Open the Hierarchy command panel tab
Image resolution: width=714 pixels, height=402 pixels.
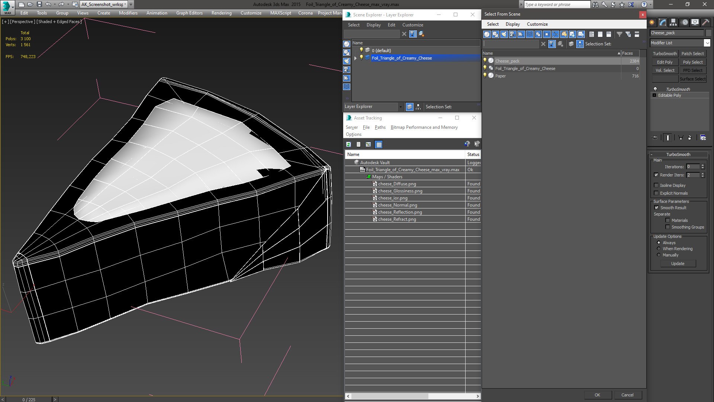coord(673,23)
